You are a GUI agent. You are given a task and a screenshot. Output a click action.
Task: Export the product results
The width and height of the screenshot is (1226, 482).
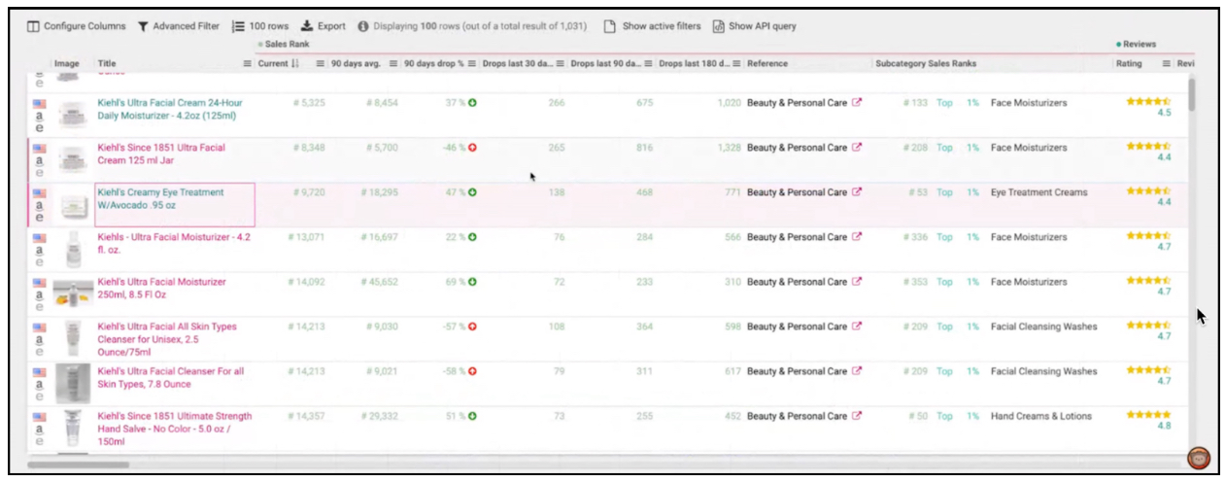(x=324, y=26)
